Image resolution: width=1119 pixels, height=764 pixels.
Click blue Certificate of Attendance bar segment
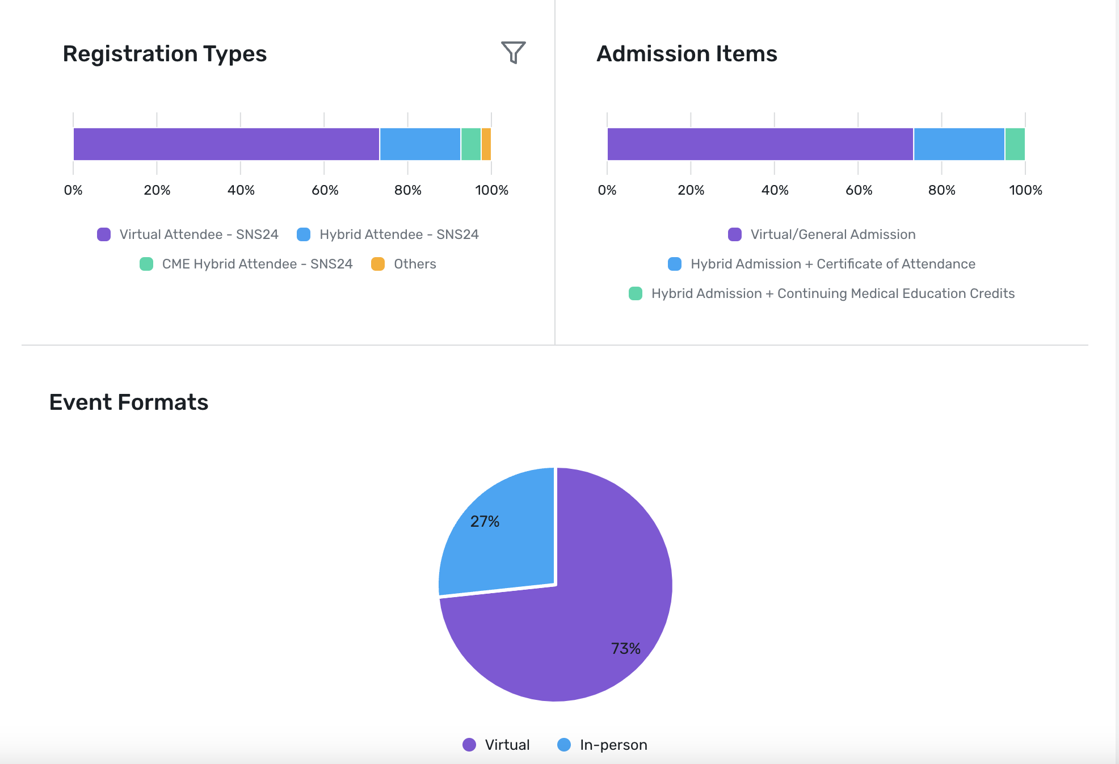(x=959, y=144)
